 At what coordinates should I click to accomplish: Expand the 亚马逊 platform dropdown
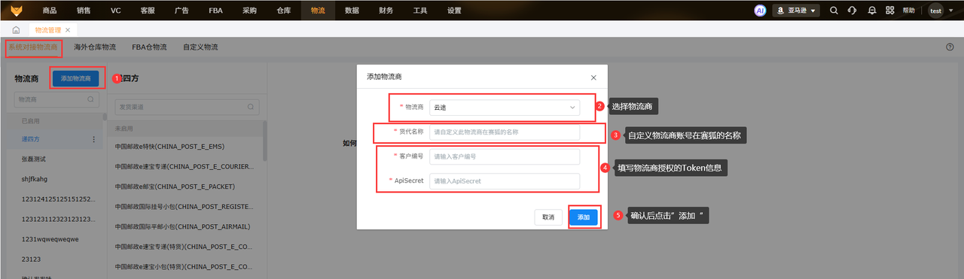click(797, 11)
